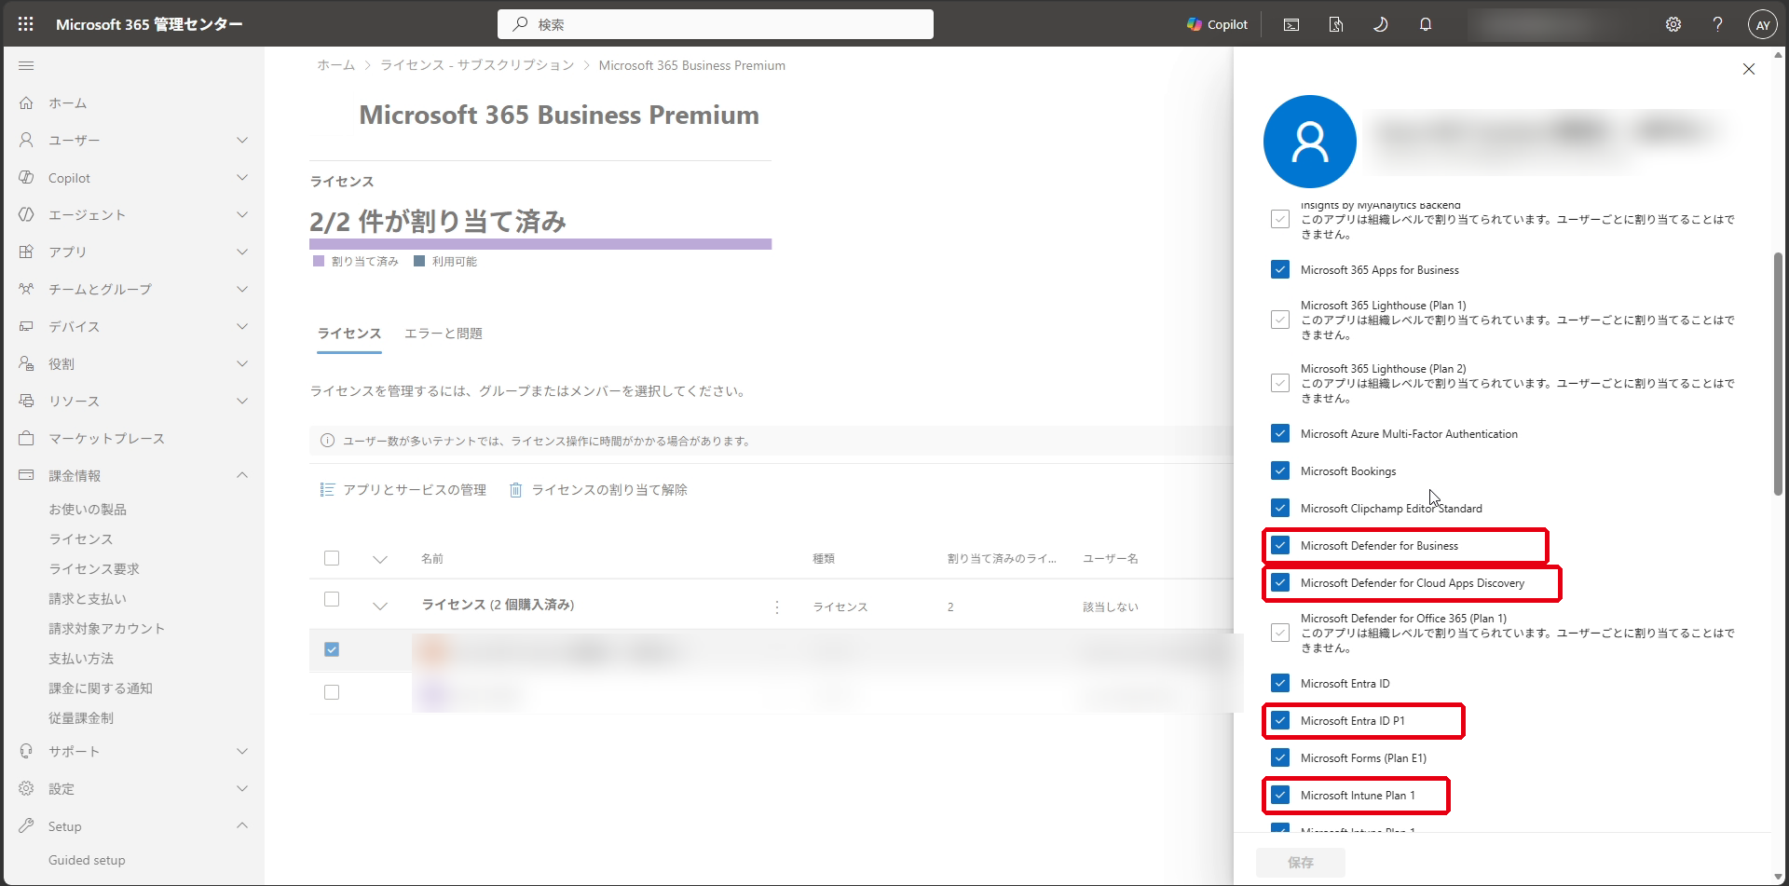This screenshot has height=886, width=1789.
Task: Open the AY account avatar
Action: click(1763, 25)
